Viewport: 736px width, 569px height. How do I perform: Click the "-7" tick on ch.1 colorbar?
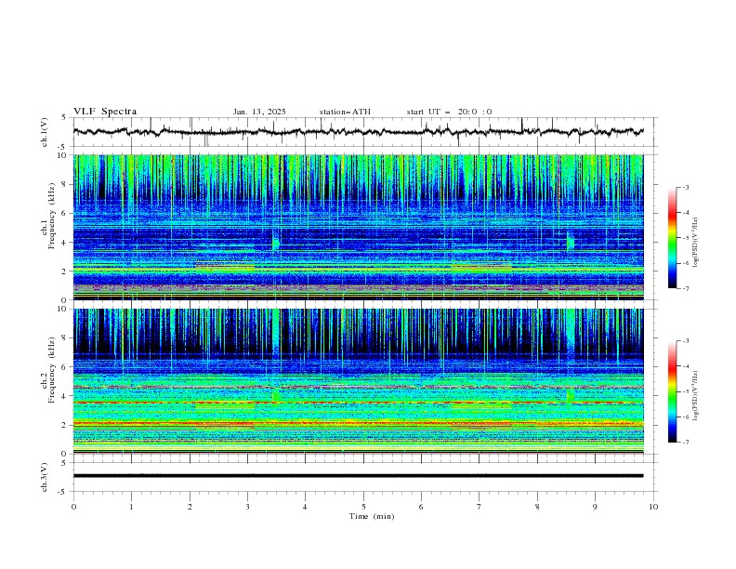click(x=686, y=288)
